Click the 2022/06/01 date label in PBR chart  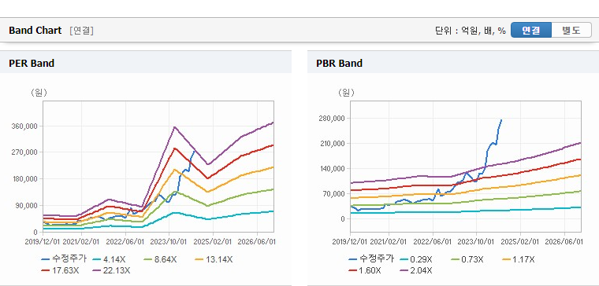[x=432, y=242]
